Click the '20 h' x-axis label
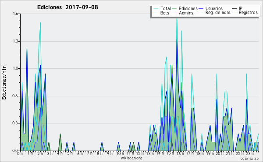 pos(219,153)
